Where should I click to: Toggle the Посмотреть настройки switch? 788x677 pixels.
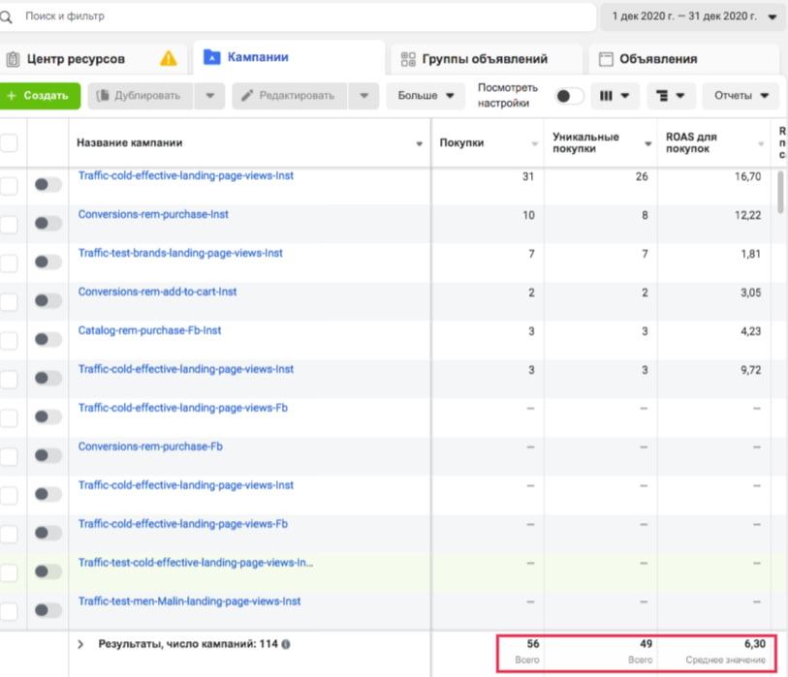[569, 96]
